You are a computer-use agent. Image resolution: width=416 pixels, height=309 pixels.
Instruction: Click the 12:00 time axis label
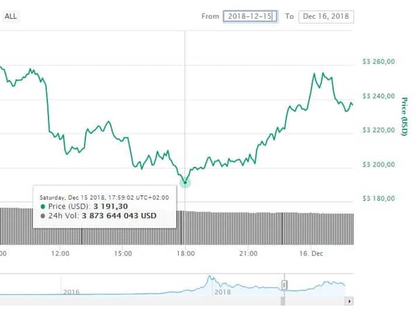tap(60, 253)
